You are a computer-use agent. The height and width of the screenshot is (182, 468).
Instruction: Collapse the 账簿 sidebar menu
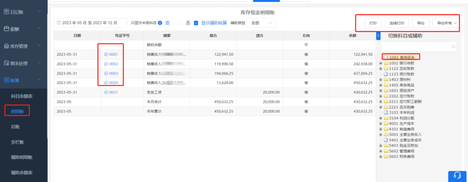coord(24,80)
